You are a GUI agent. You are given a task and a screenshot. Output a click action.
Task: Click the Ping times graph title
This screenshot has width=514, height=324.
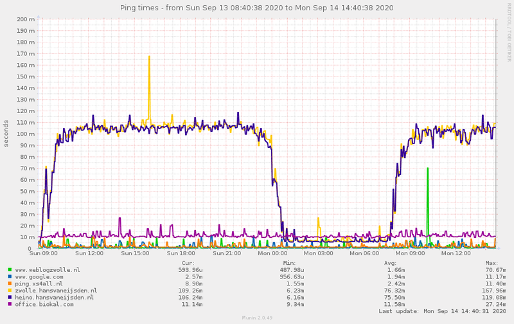[x=256, y=8]
